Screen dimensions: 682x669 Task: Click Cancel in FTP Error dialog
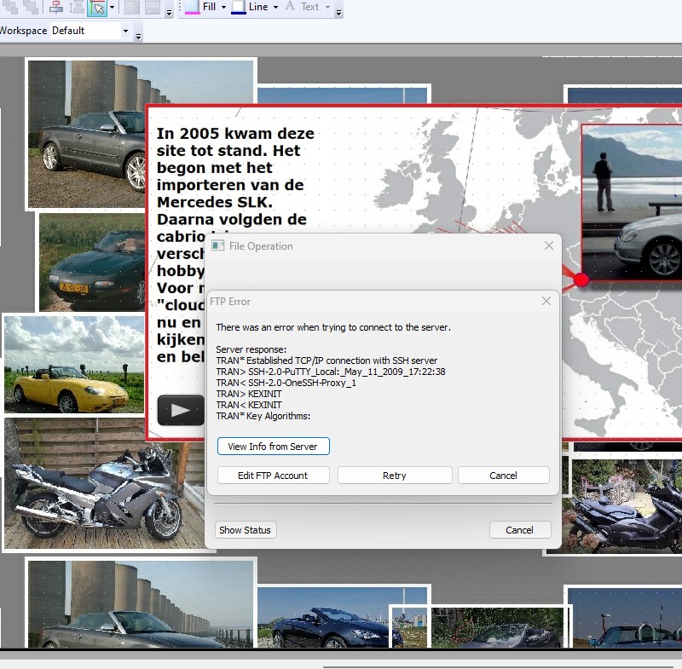click(x=503, y=476)
